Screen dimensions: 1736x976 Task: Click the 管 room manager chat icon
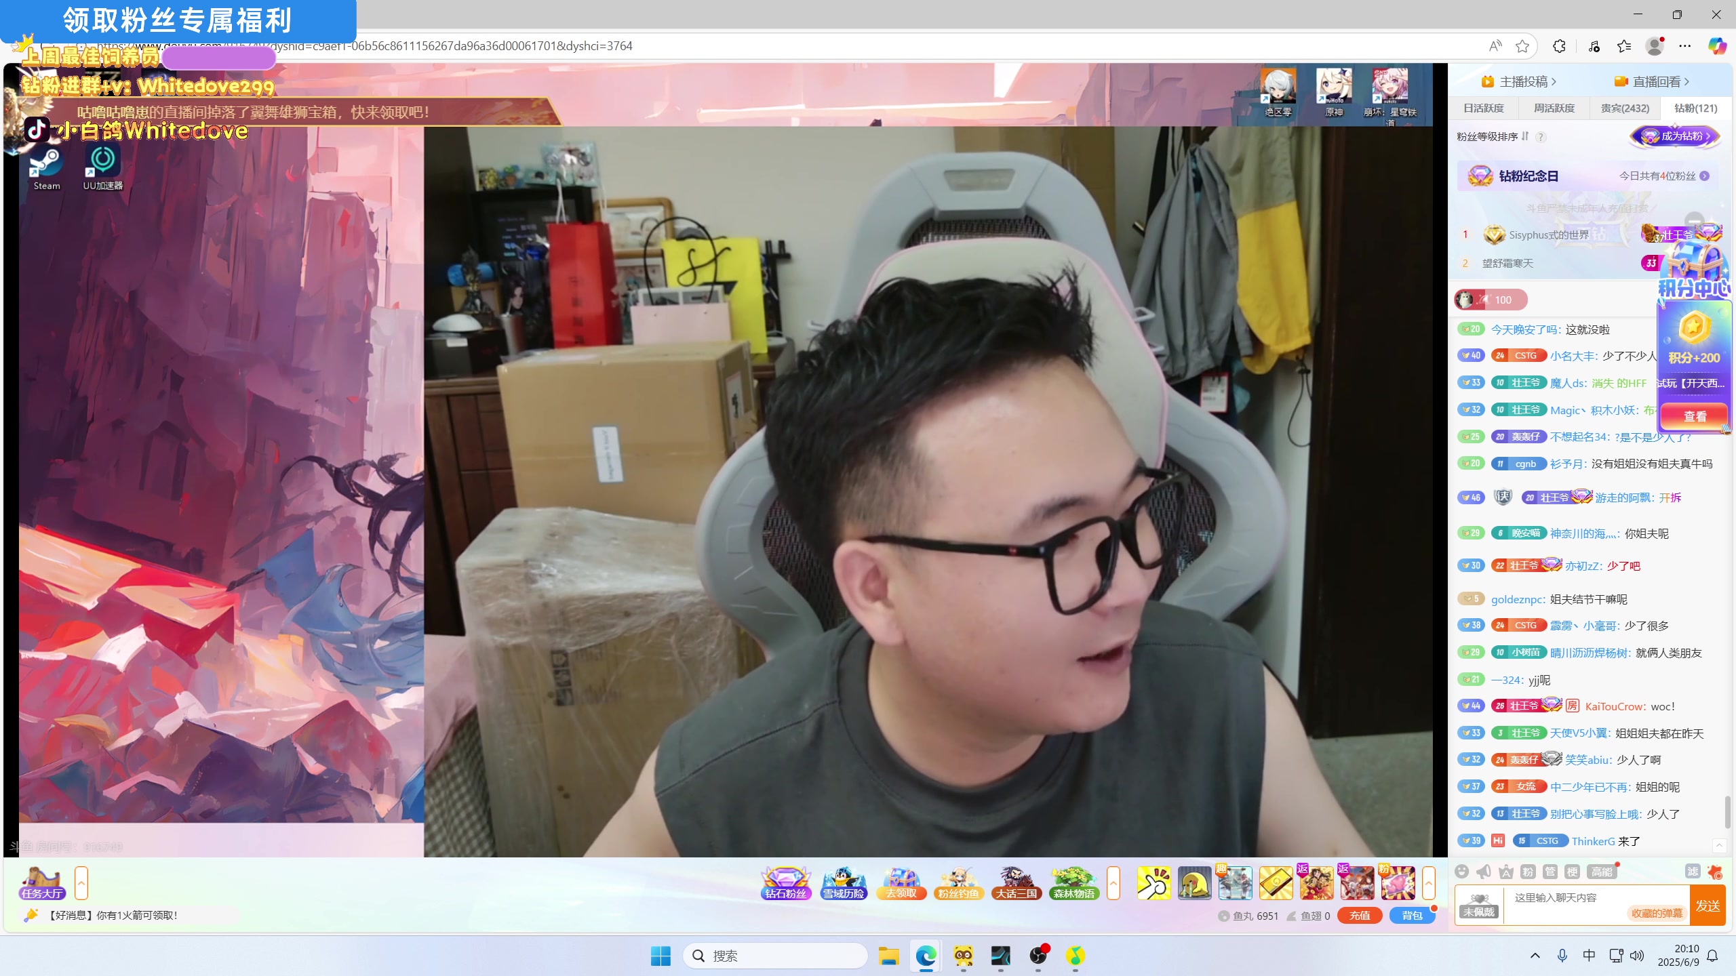[x=1550, y=872]
